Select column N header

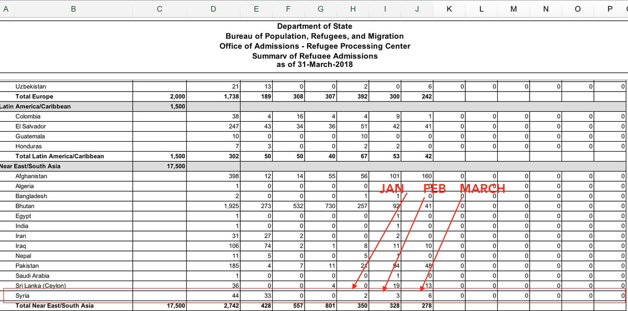pyautogui.click(x=546, y=8)
